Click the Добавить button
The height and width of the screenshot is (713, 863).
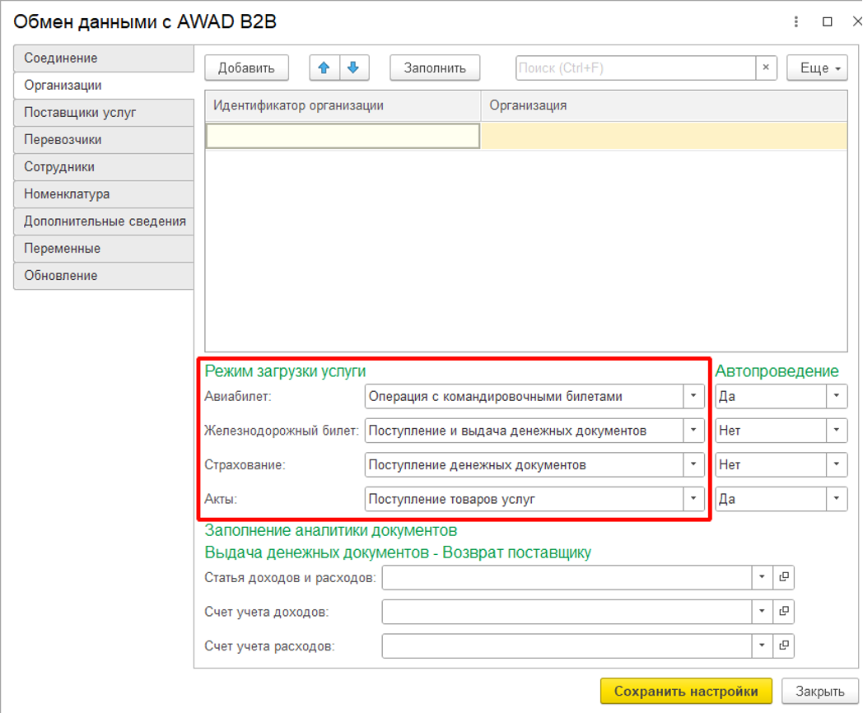point(246,68)
